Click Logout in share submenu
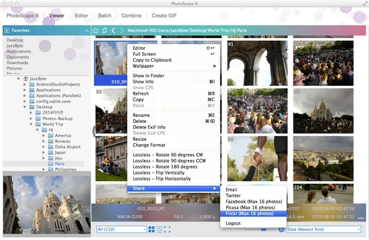This screenshot has height=240, width=369. pos(253,223)
